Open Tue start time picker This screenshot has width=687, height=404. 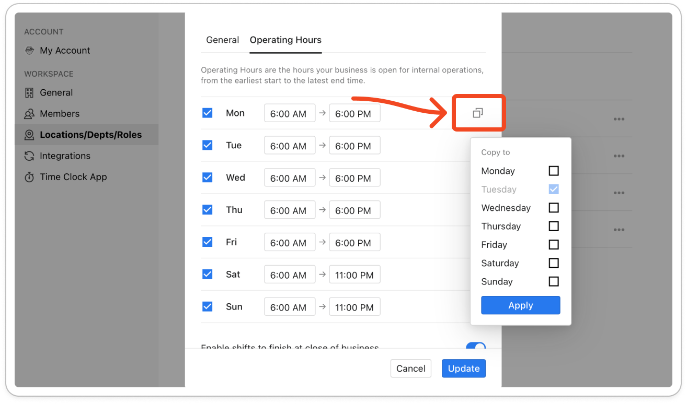point(290,146)
